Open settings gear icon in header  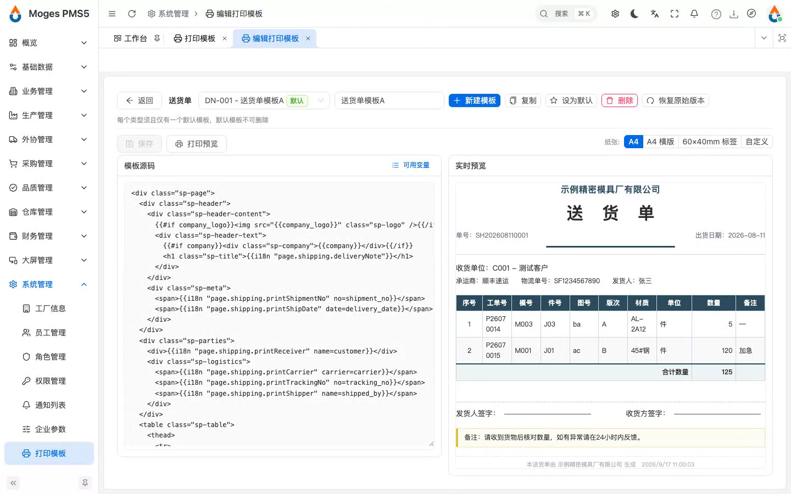615,14
